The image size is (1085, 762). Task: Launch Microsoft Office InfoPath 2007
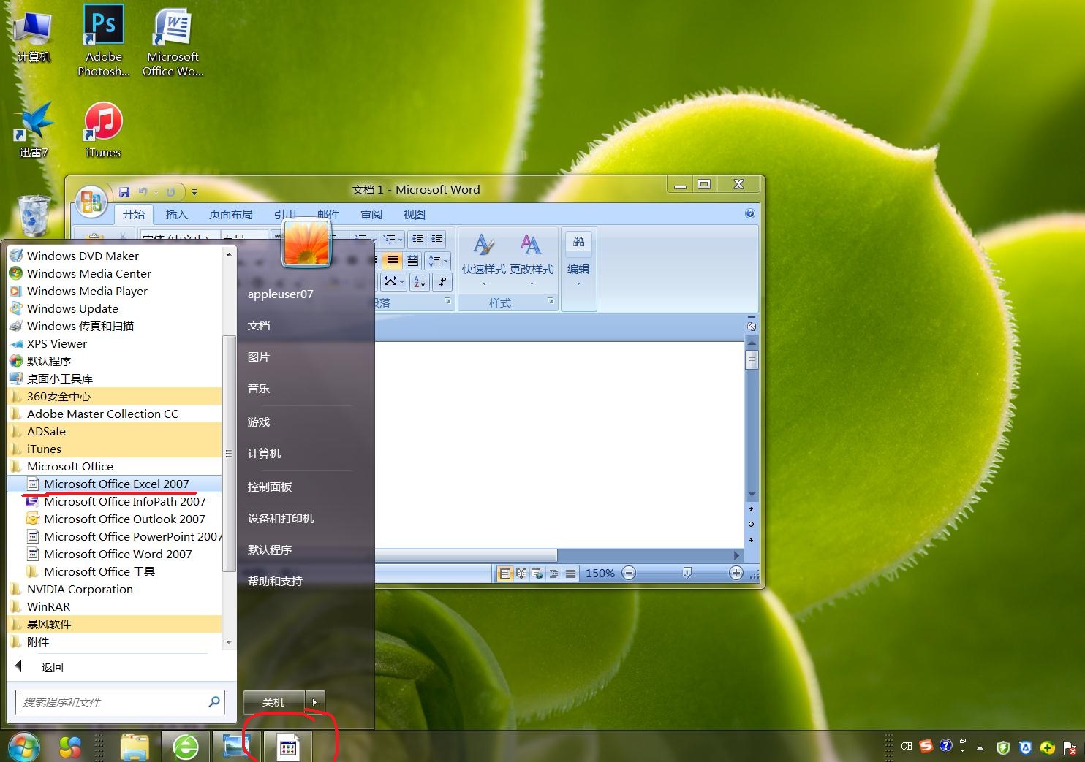pos(115,501)
